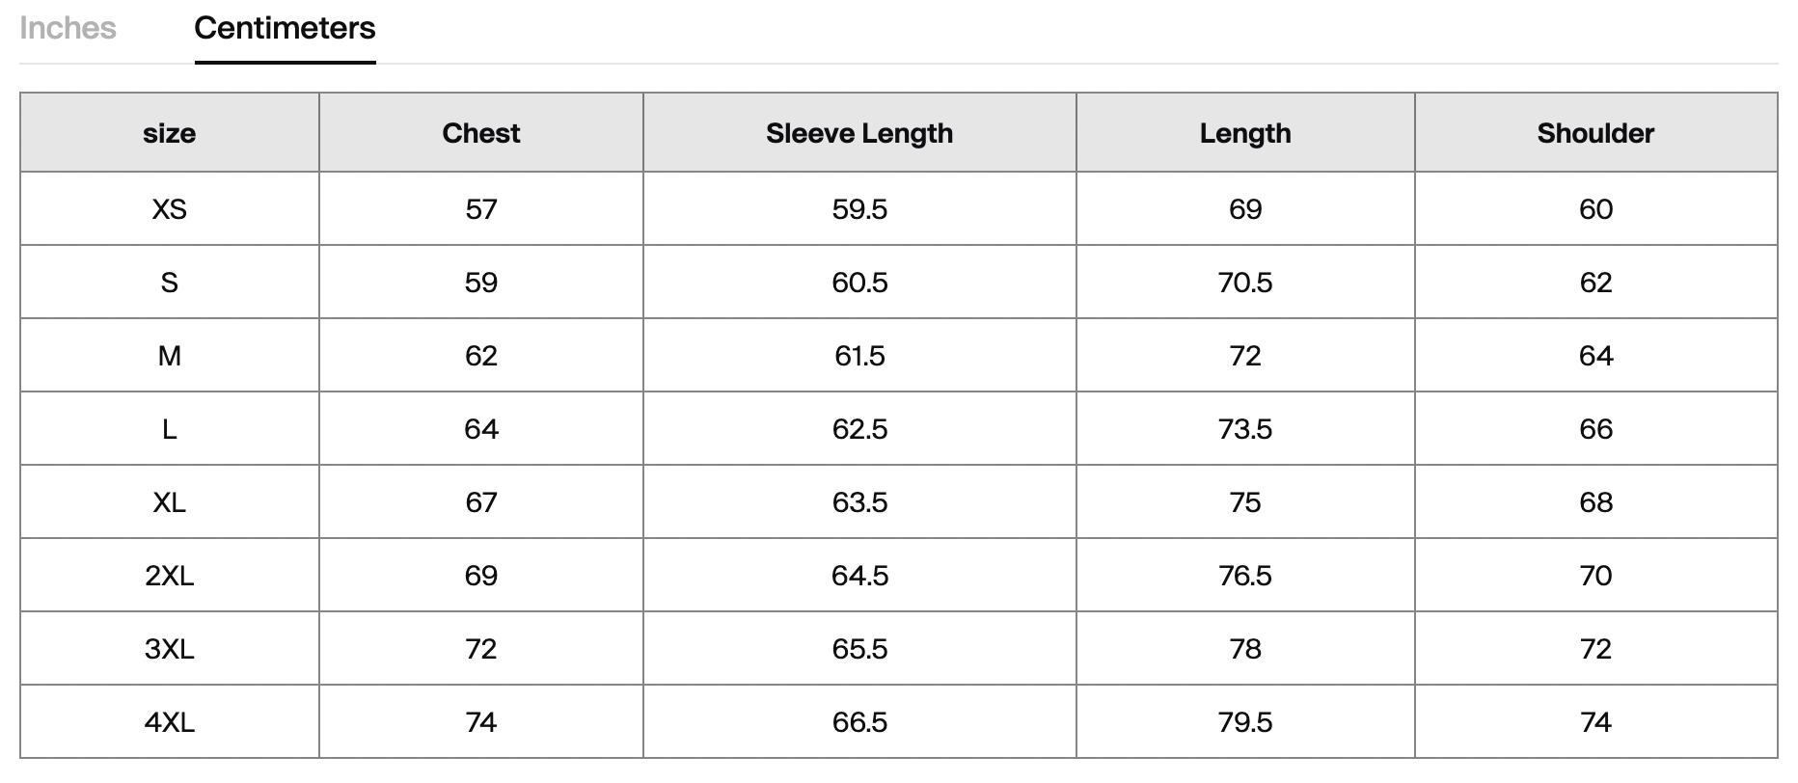Click the Shoulder value for size XL
This screenshot has width=1798, height=783.
(x=1595, y=502)
